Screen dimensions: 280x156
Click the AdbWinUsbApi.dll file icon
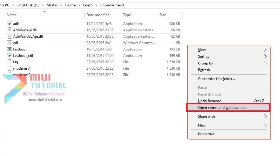coord(9,36)
